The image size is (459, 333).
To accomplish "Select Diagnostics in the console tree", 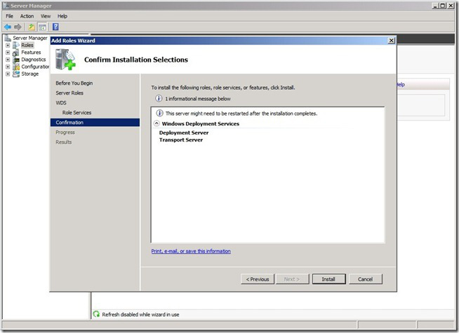I will point(33,60).
